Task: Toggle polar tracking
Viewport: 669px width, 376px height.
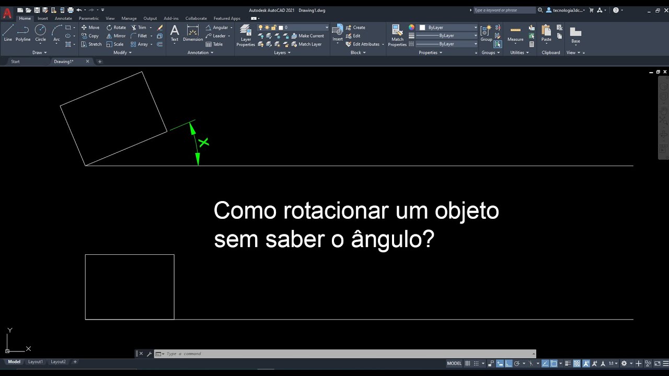Action: (516, 363)
